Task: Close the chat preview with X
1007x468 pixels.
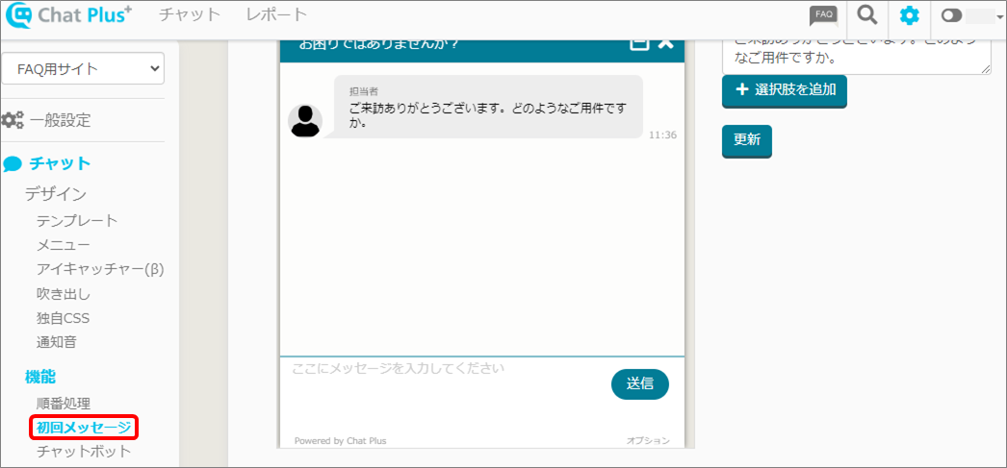Action: (666, 43)
